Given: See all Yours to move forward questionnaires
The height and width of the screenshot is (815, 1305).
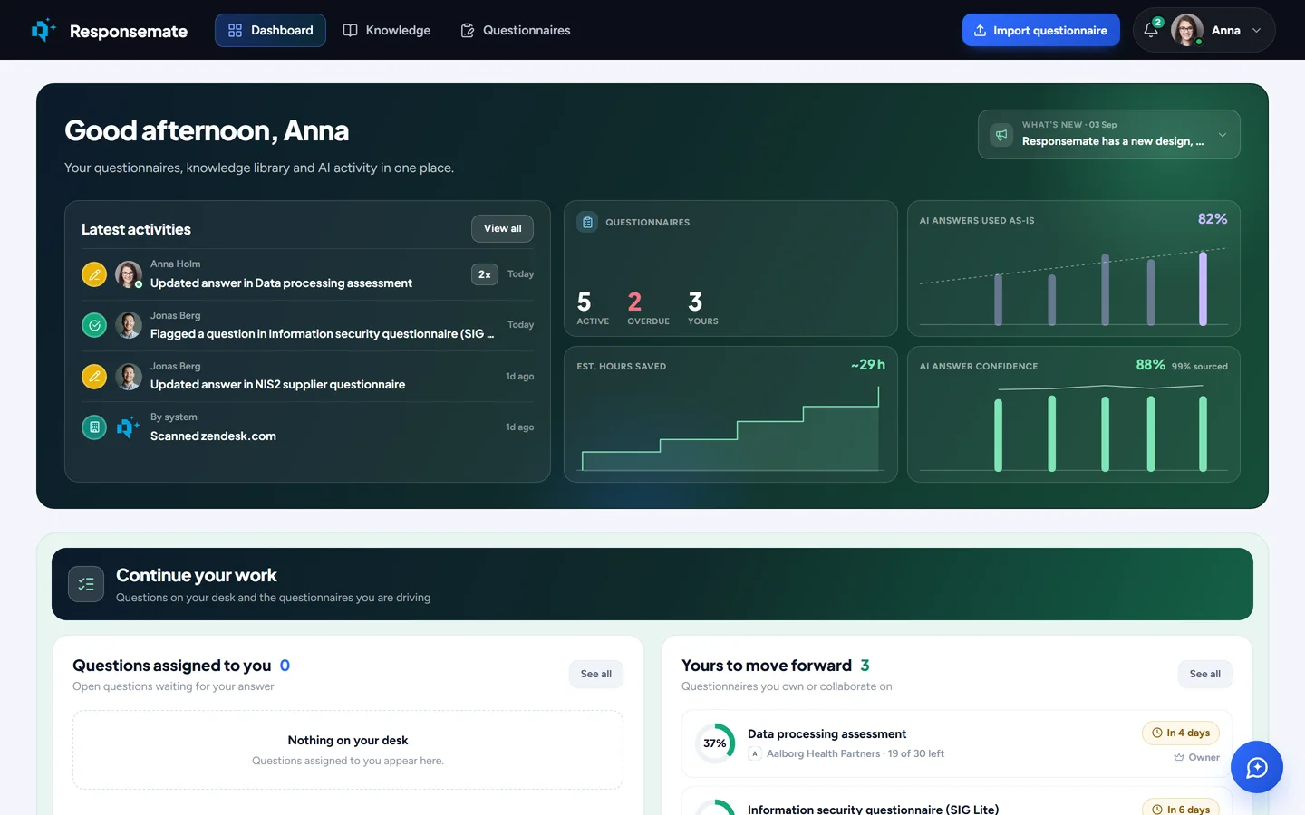Looking at the screenshot, I should click(x=1204, y=674).
